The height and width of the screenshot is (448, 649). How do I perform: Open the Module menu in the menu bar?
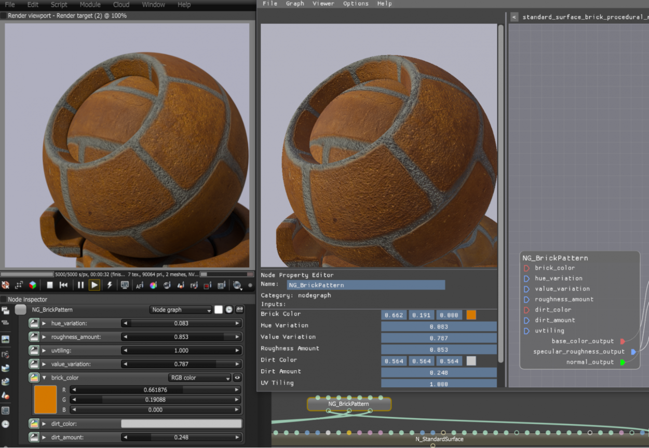pyautogui.click(x=90, y=5)
